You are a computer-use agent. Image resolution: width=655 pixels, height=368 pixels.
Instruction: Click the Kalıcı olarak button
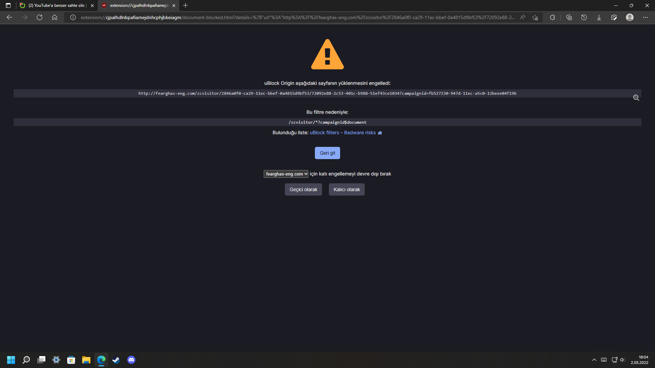[346, 189]
